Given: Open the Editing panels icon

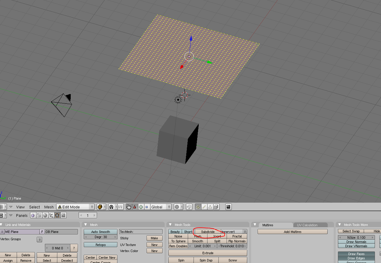Looking at the screenshot, I should (57, 215).
